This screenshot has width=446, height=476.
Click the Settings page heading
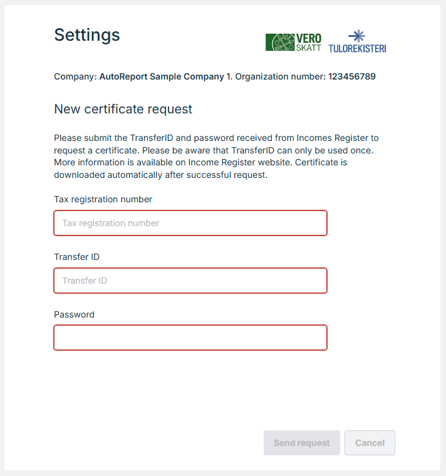(87, 34)
